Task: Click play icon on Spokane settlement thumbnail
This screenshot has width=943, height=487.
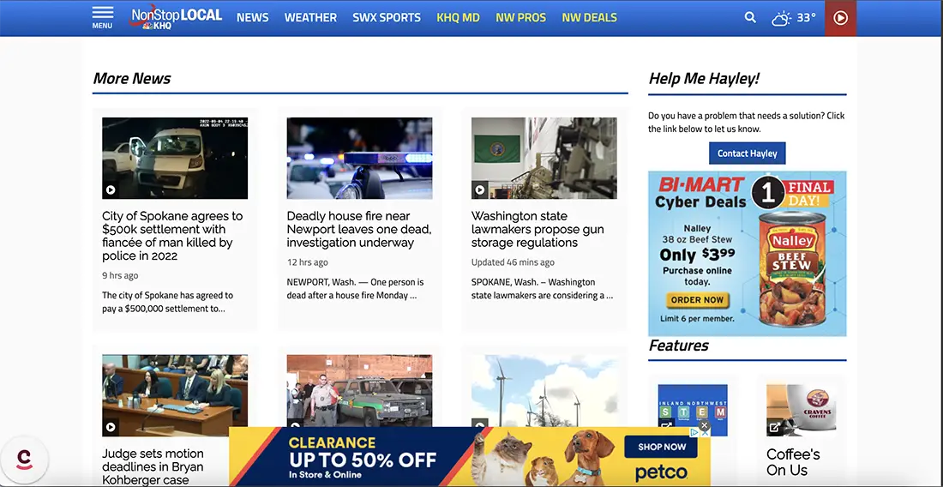Action: (111, 190)
